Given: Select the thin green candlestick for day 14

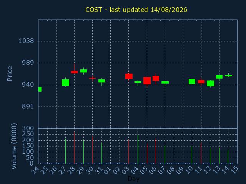Looking at the screenshot, I should [x=228, y=76].
